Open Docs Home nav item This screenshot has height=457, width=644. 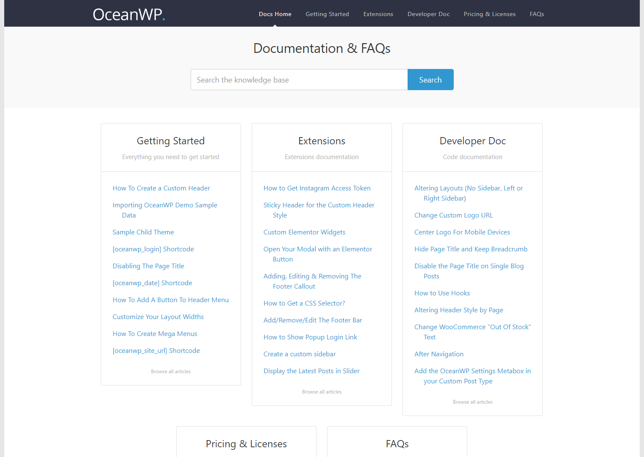[275, 14]
